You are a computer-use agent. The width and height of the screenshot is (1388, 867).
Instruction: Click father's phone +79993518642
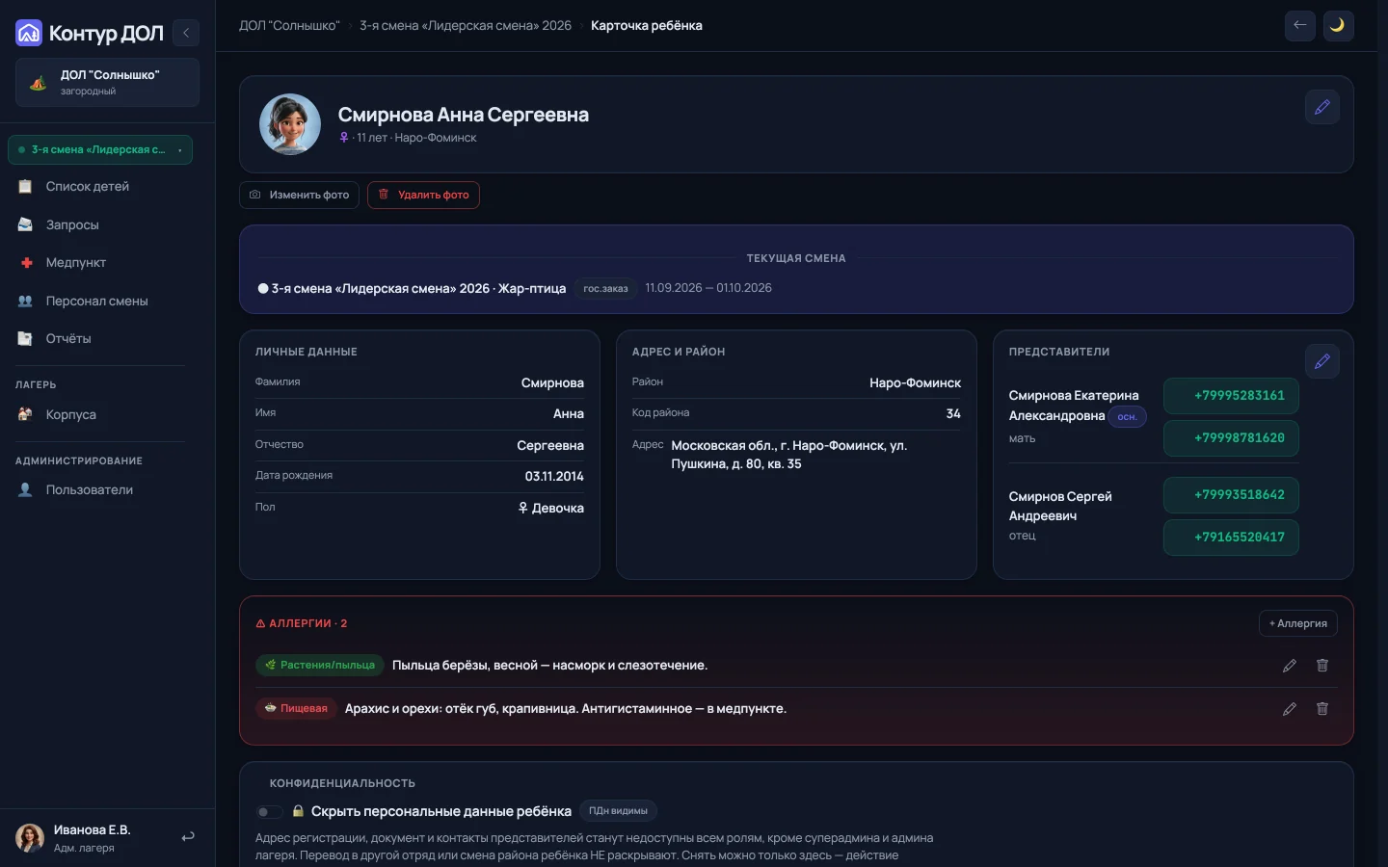pos(1232,495)
